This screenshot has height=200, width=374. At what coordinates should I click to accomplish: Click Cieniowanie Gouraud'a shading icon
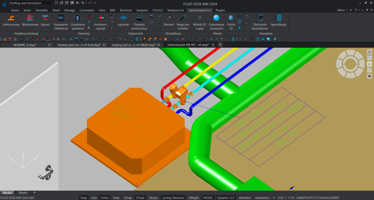point(216,18)
